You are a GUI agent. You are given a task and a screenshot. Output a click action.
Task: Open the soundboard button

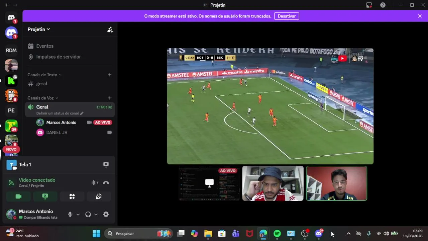pyautogui.click(x=99, y=196)
